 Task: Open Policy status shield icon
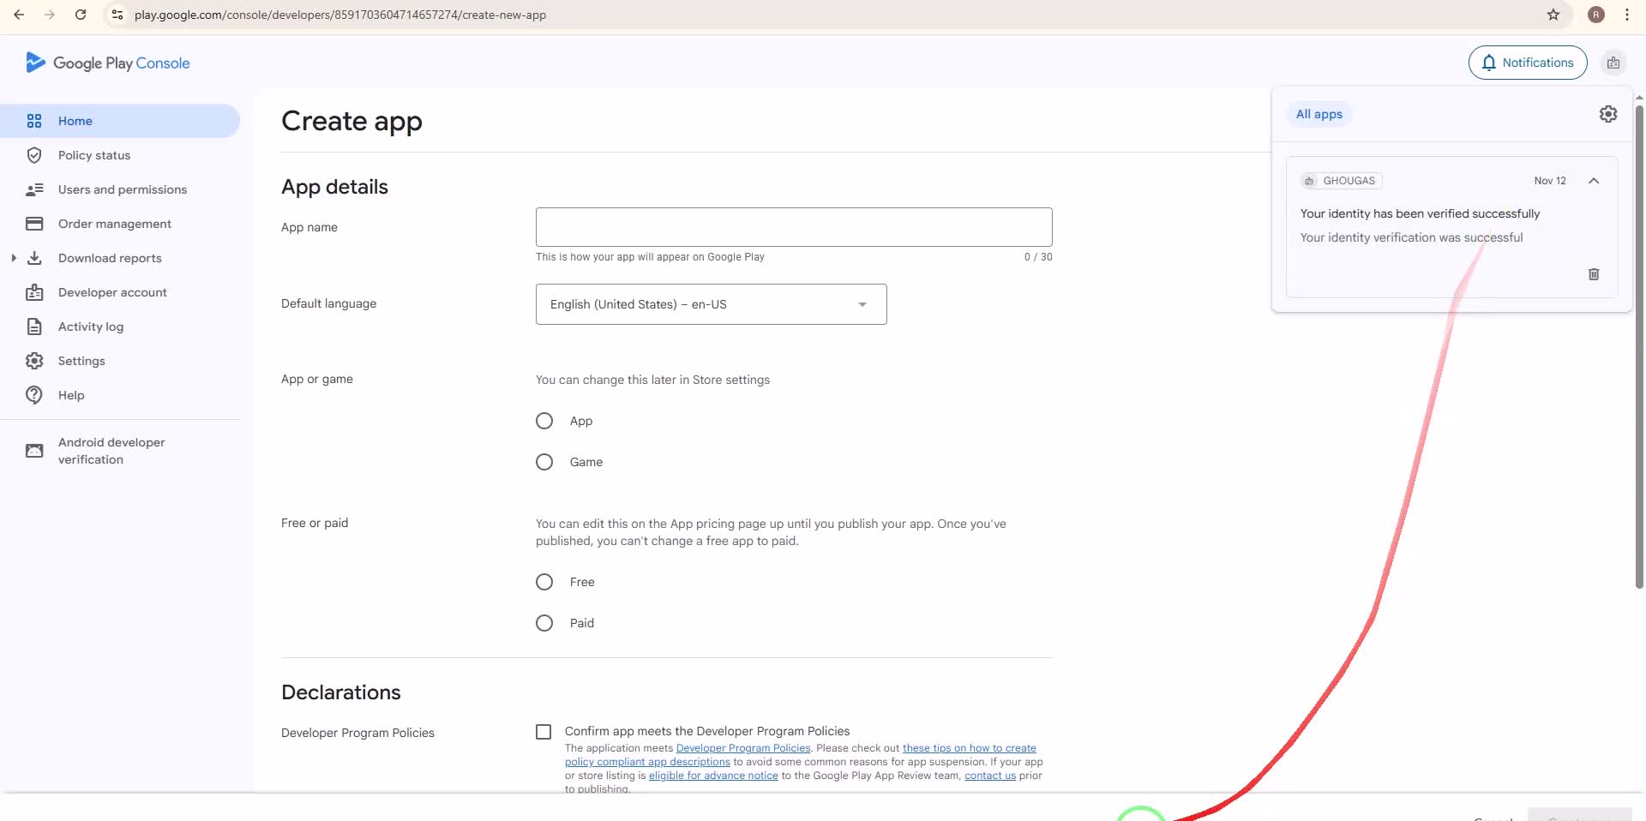[x=34, y=155]
